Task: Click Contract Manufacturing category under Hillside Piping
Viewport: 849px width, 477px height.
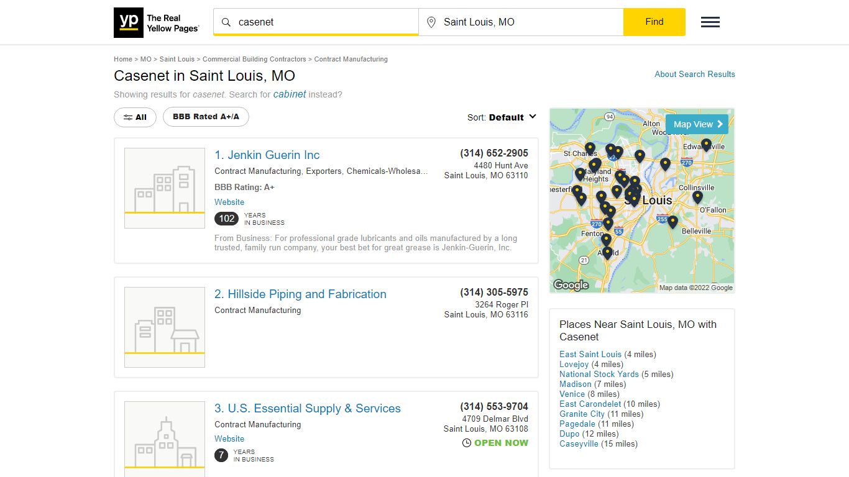Action: pyautogui.click(x=258, y=310)
